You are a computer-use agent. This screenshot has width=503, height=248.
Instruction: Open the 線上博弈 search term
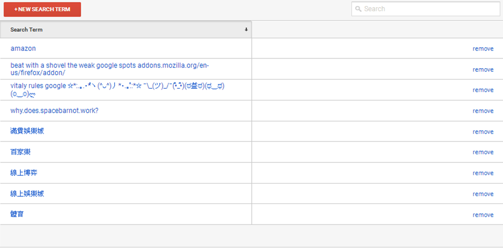24,173
